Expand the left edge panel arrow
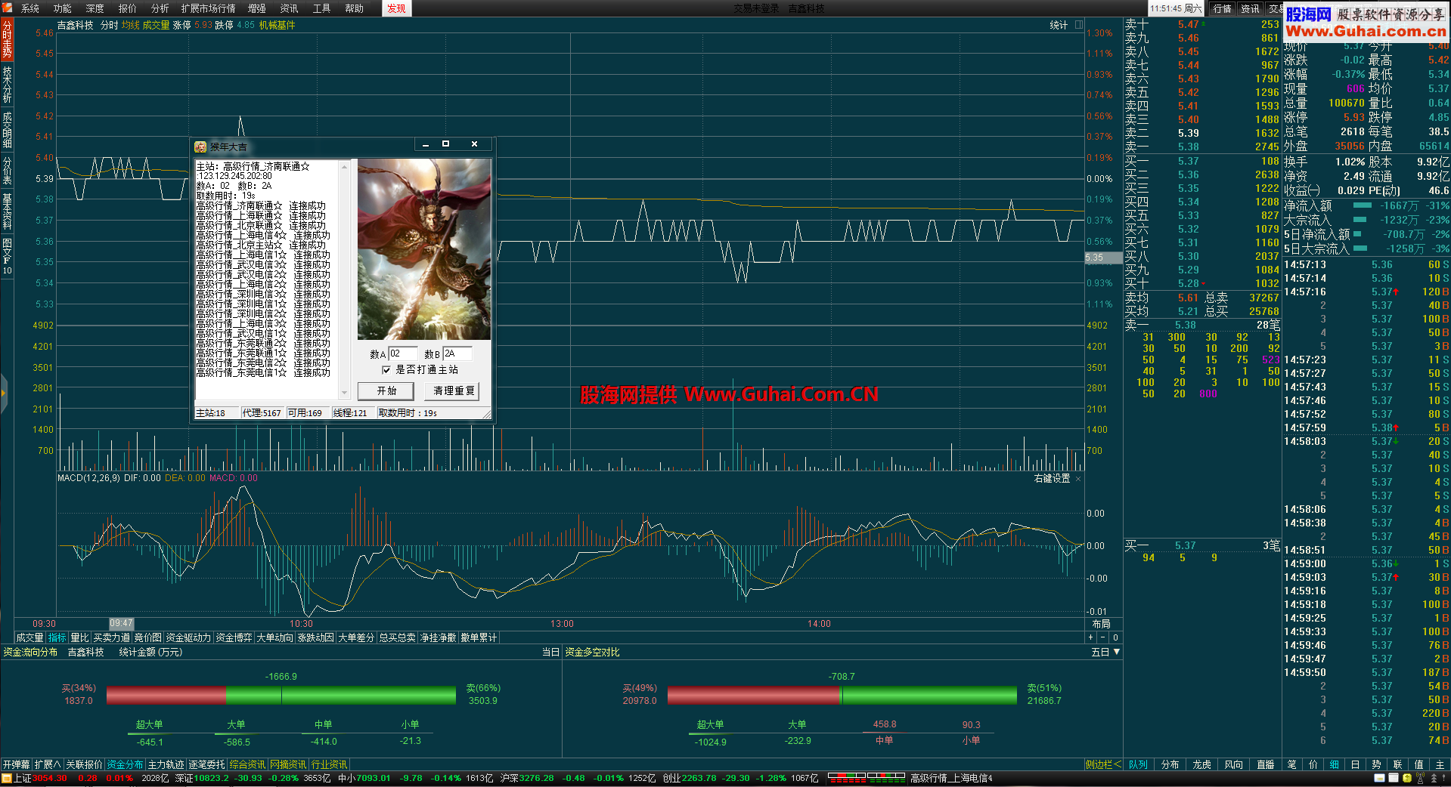The image size is (1451, 787). [3, 393]
